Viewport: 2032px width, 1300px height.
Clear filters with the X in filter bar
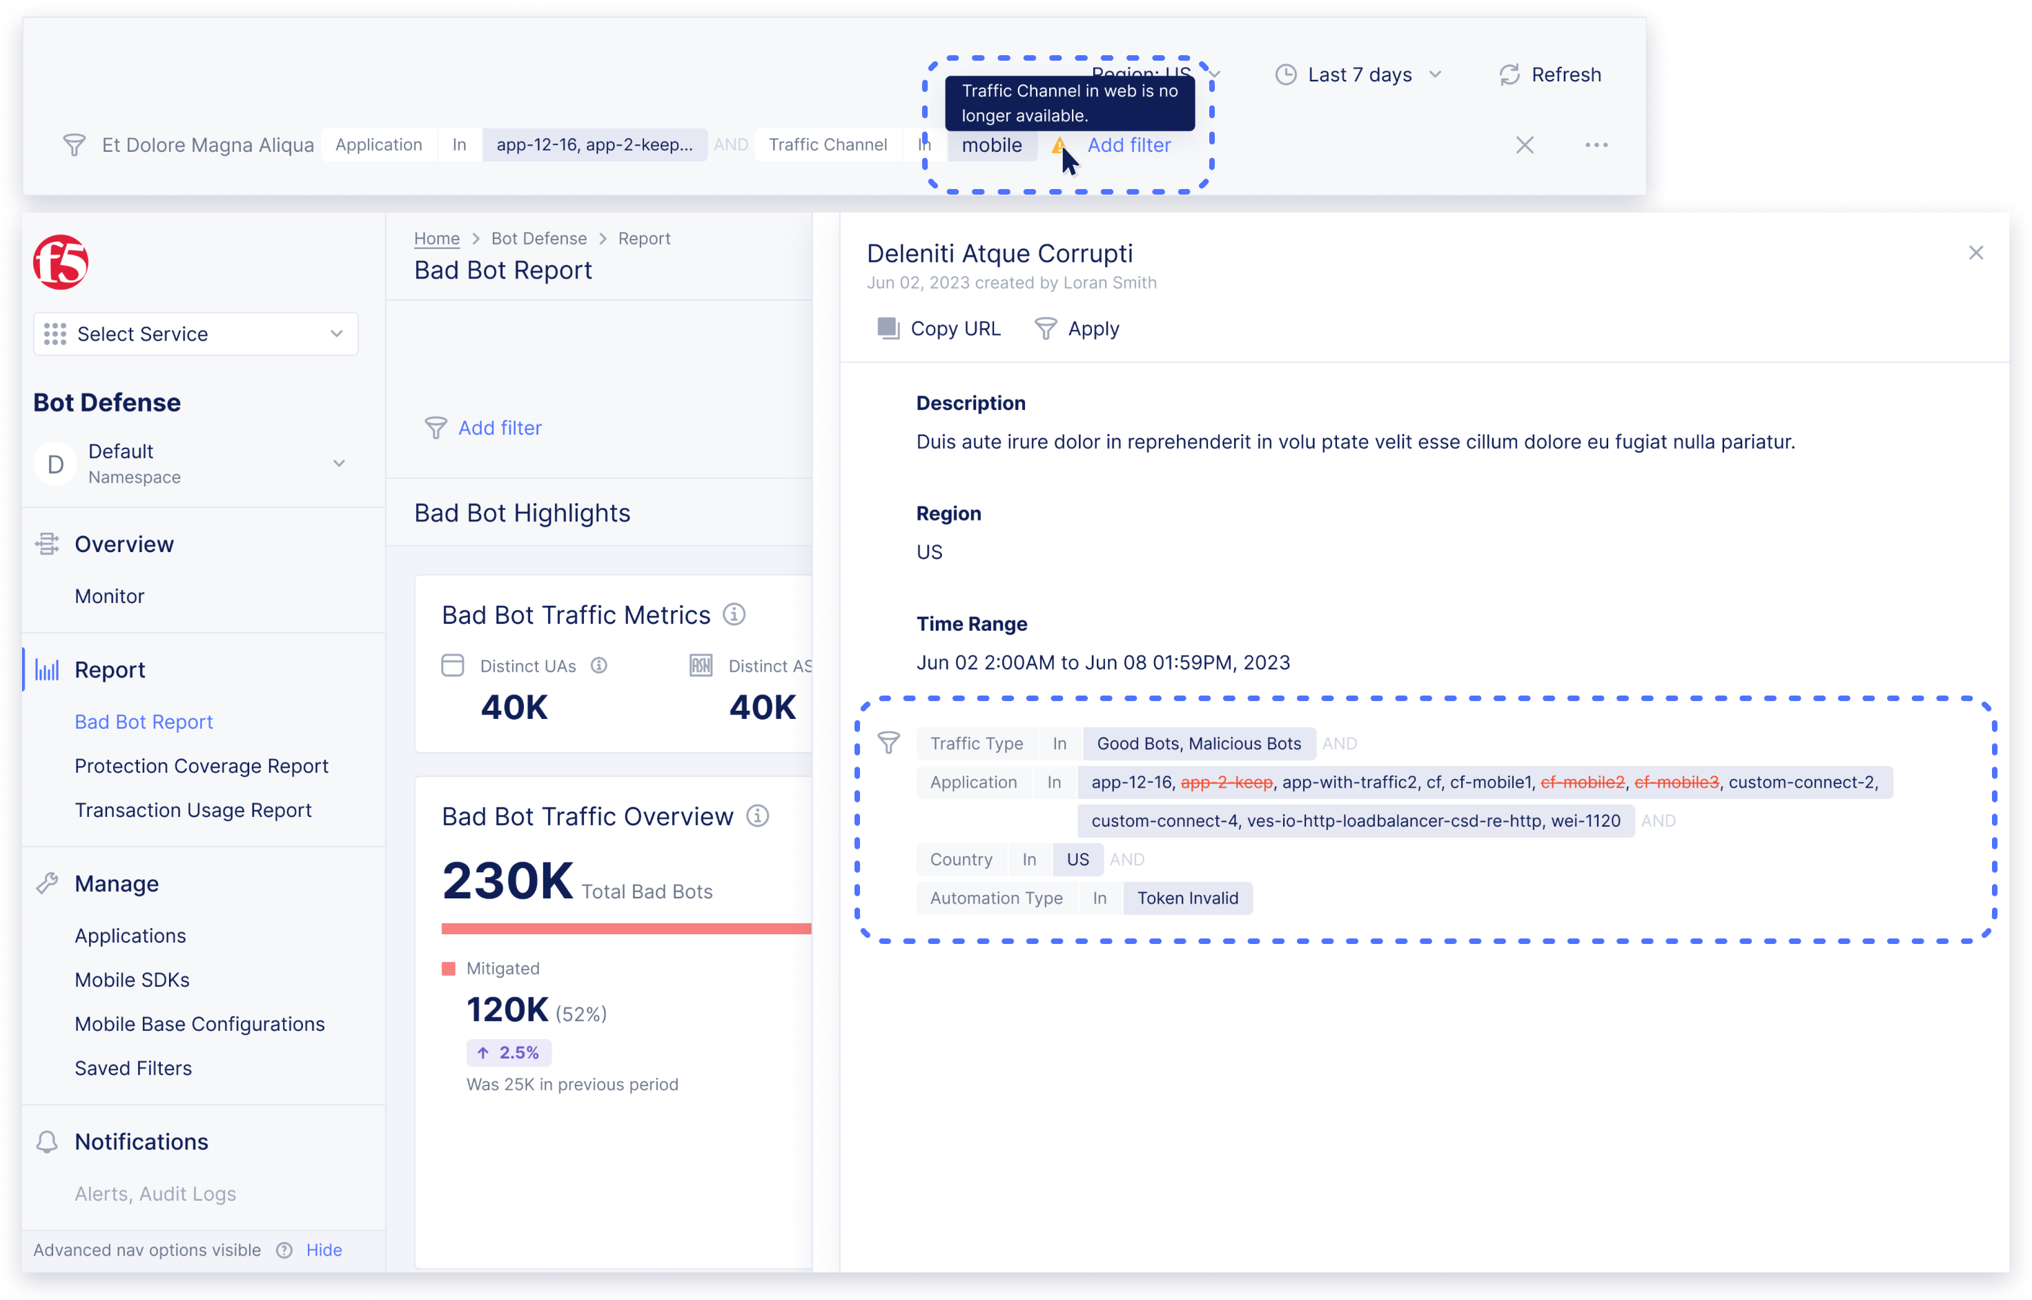coord(1525,145)
